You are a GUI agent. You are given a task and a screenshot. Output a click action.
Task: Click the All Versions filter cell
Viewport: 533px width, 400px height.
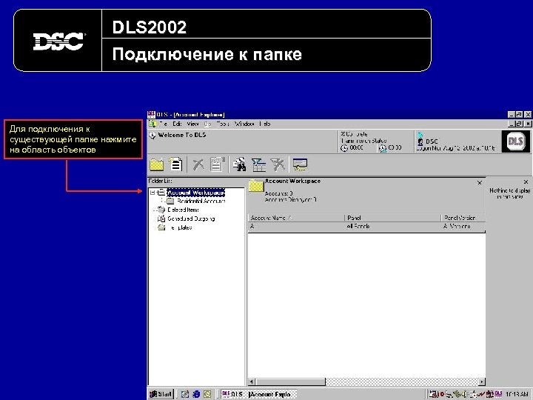click(463, 226)
